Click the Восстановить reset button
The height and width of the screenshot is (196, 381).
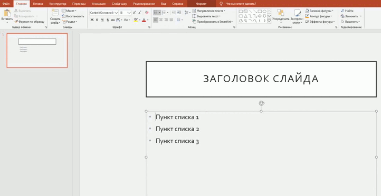click(x=73, y=16)
